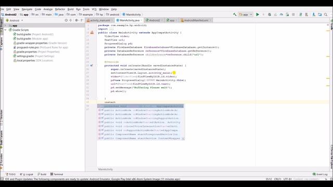Click the Android2 breadcrumb in navigation bar
Screen dimensions: 333x187
(x=9, y=15)
